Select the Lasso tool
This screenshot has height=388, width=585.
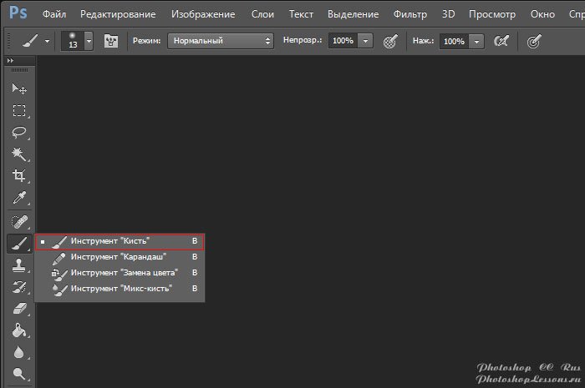pyautogui.click(x=18, y=133)
